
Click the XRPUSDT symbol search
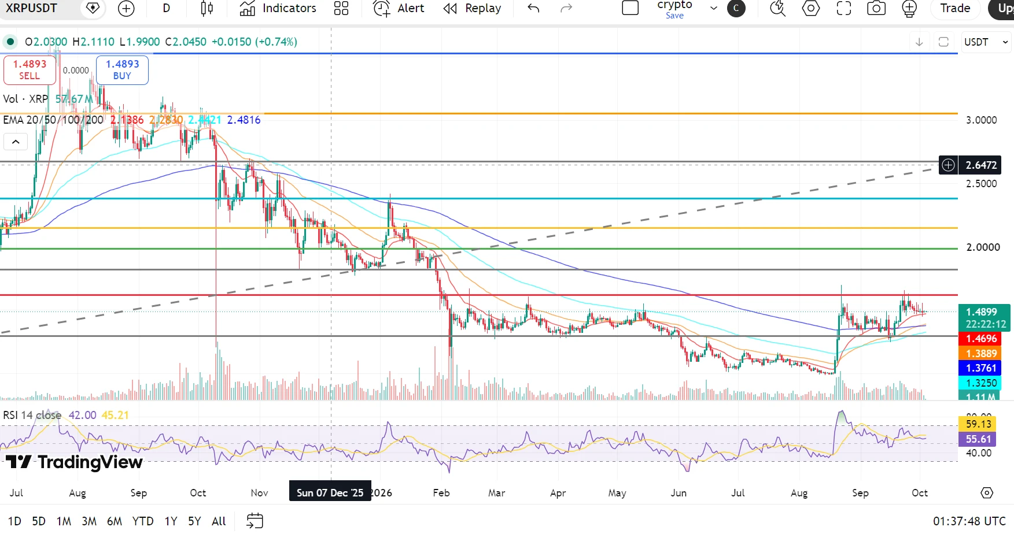(32, 8)
